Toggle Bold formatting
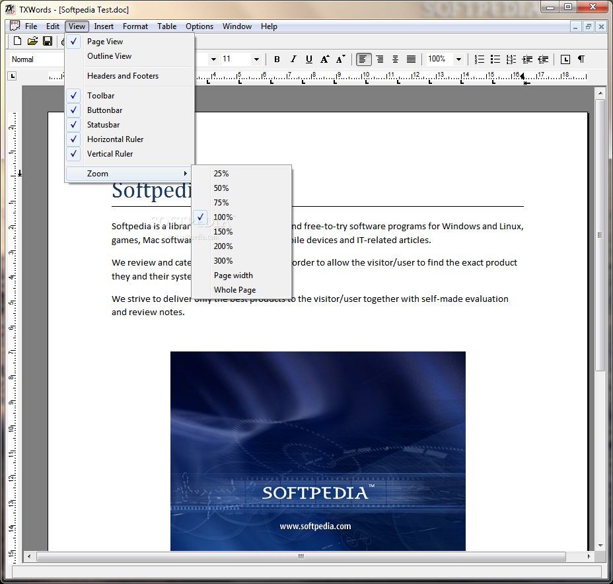613x584 pixels. click(277, 59)
